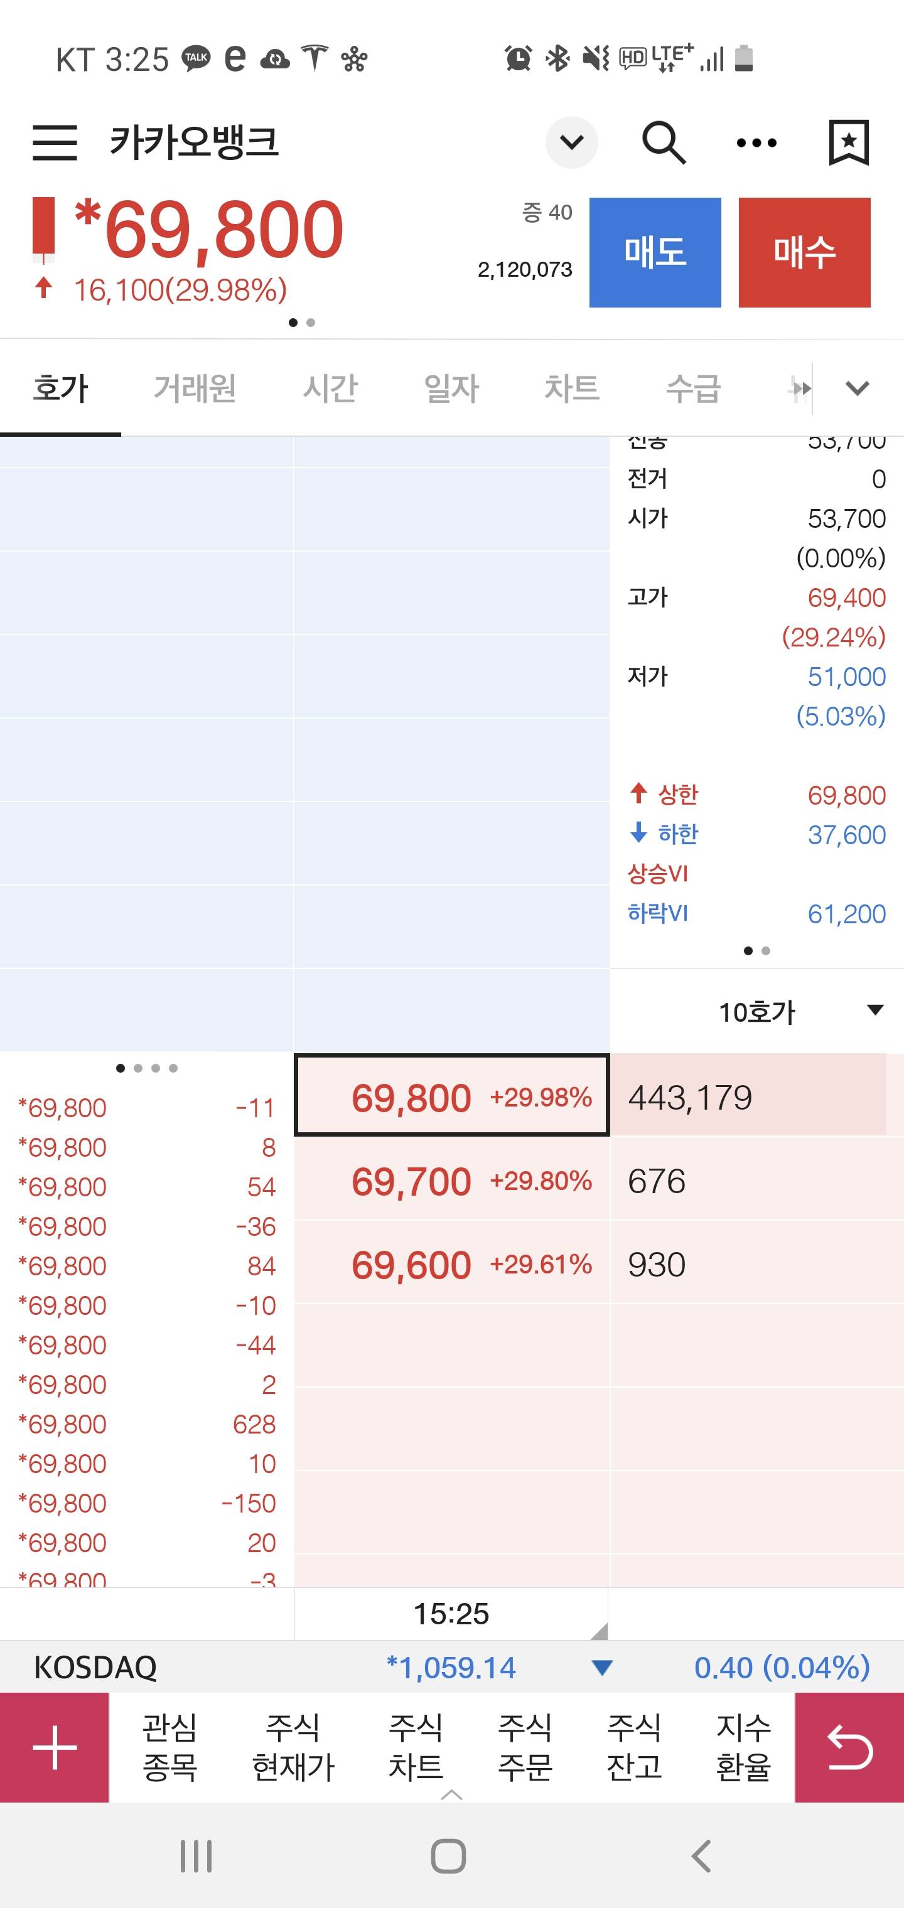Tap the red plus button
The width and height of the screenshot is (904, 1908).
(x=55, y=1747)
